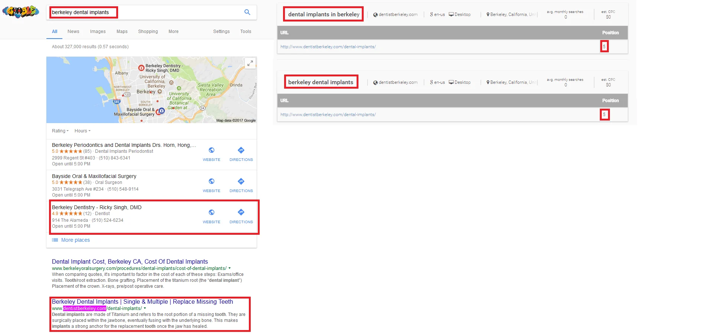This screenshot has height=333, width=705.
Task: Open Bayside Oral & Maxillofacial Surgery listing
Action: (94, 176)
